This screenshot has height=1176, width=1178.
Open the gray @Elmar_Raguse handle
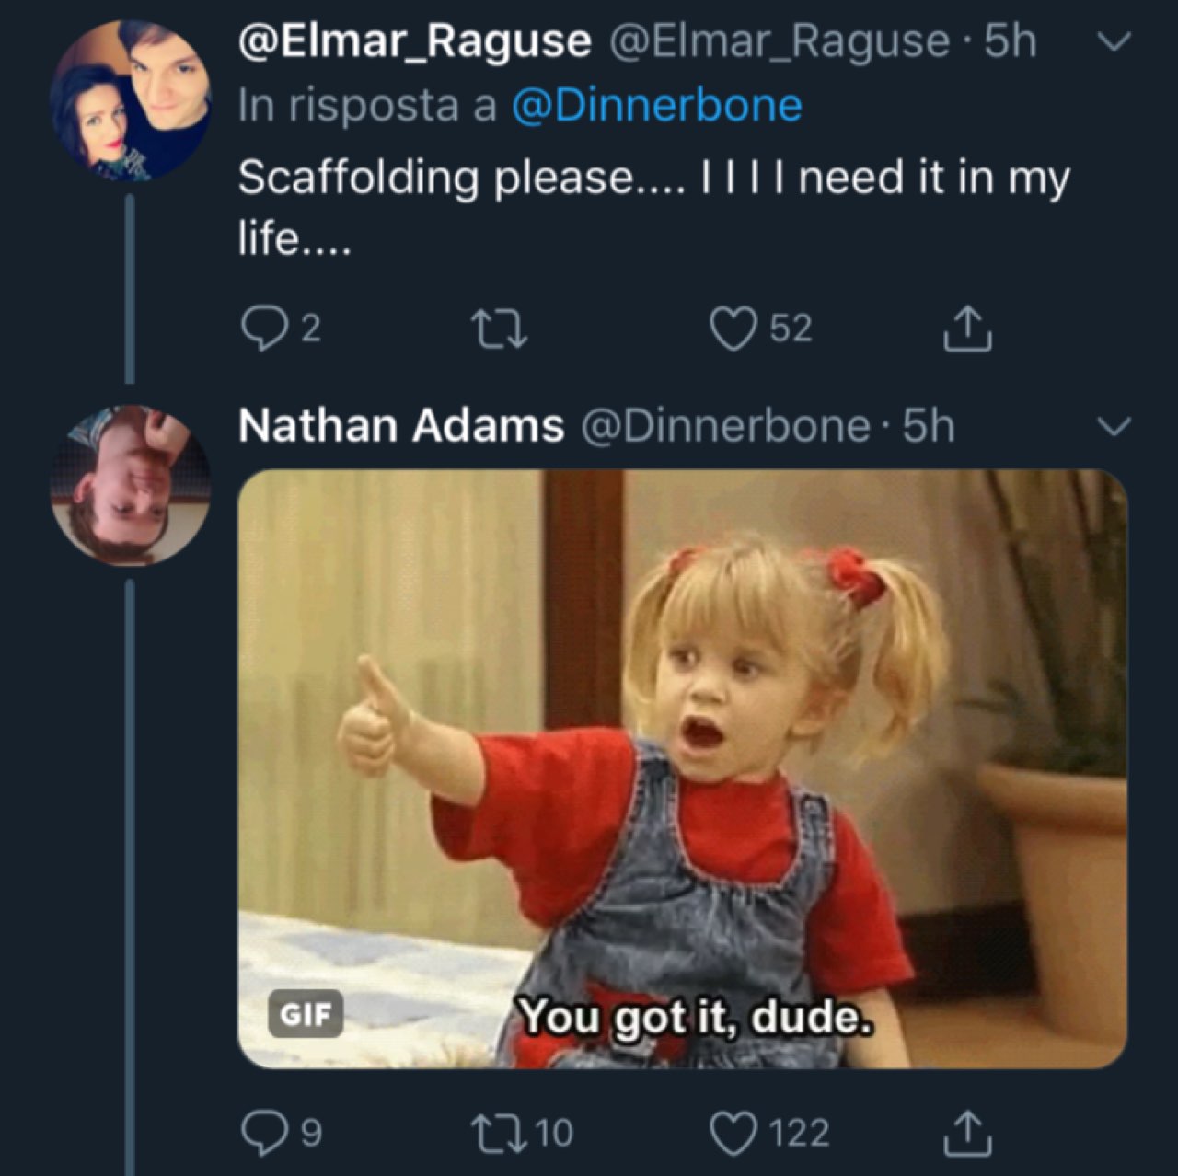pyautogui.click(x=778, y=41)
